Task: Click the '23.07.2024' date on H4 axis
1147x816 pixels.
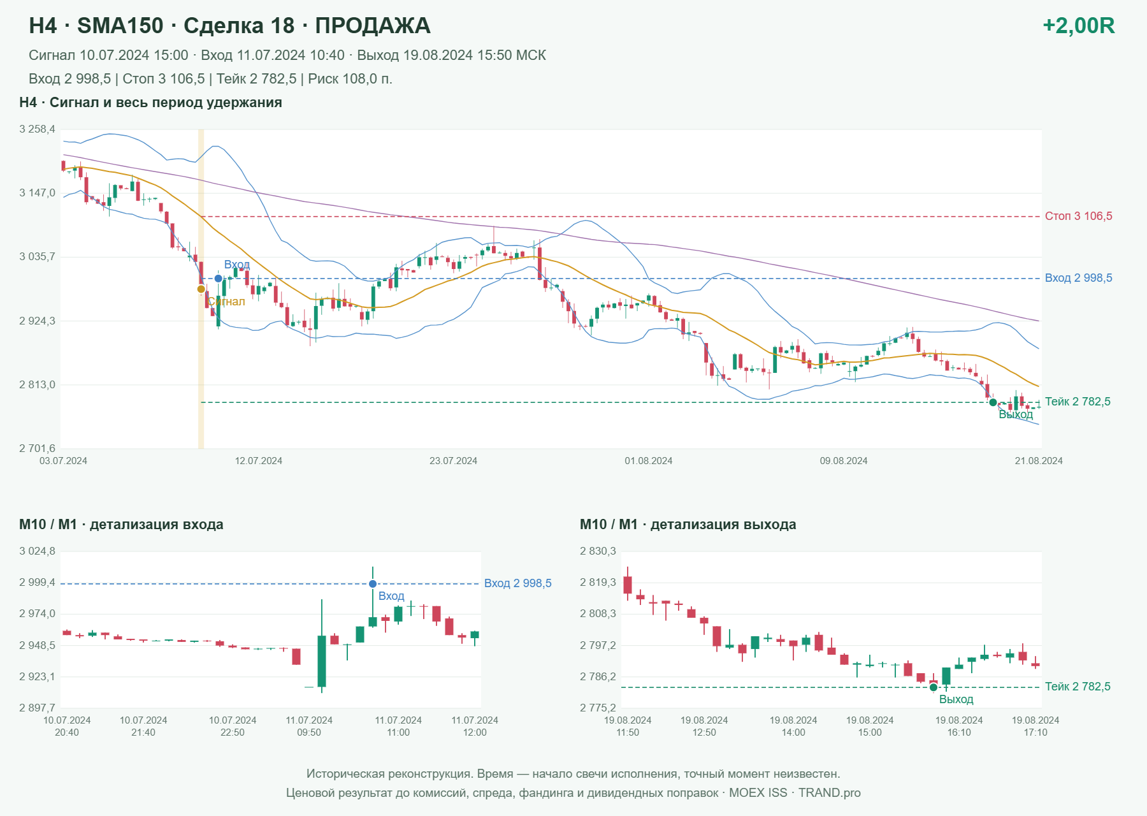Action: pos(453,461)
